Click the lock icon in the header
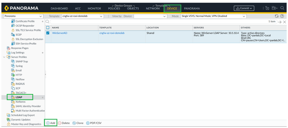The width and height of the screenshot is (288, 128). [x=267, y=8]
